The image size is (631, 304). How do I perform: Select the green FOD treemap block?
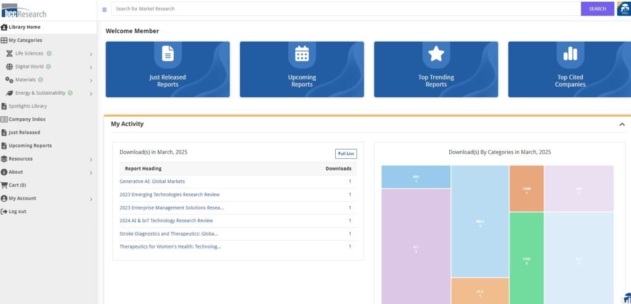(x=526, y=258)
